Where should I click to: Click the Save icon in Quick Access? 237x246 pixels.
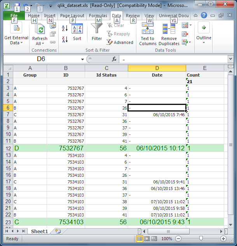pos(17,5)
